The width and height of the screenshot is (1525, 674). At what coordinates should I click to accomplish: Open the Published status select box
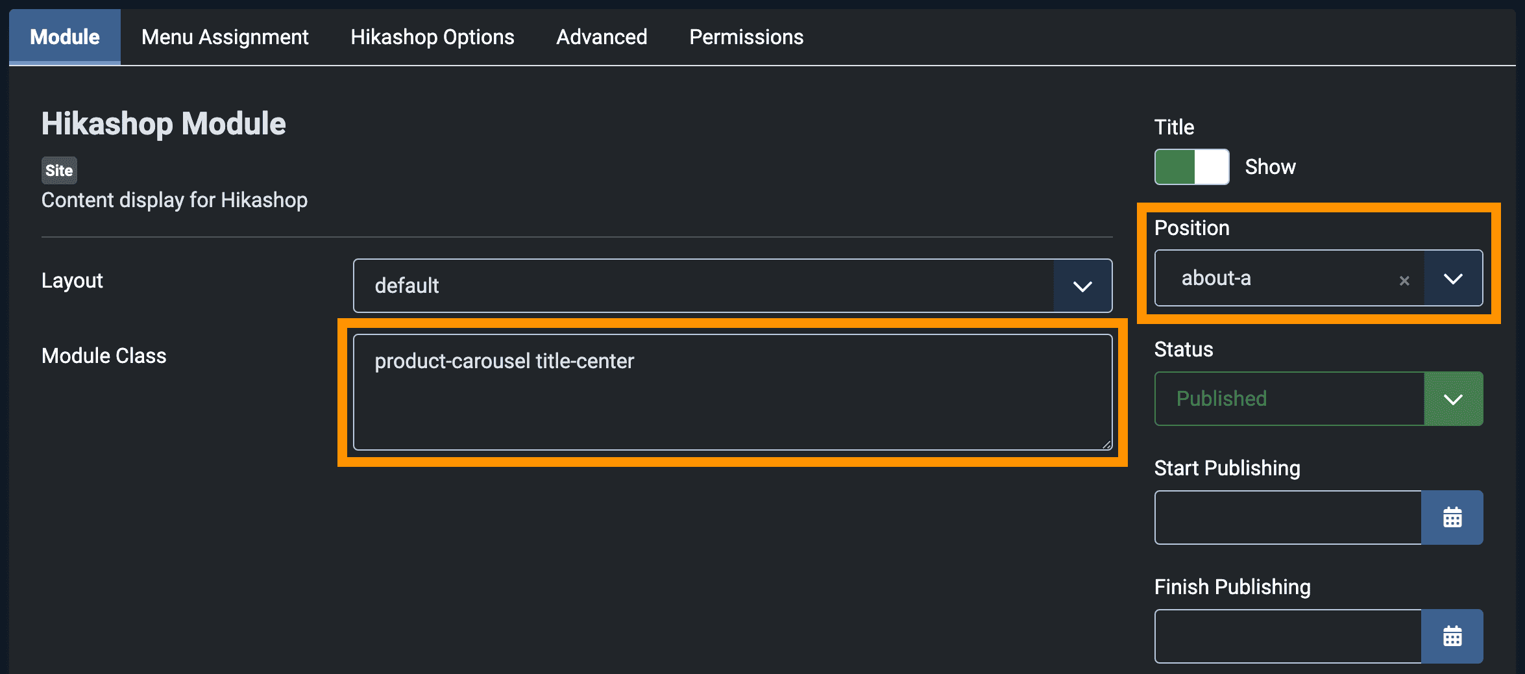pyautogui.click(x=1319, y=399)
